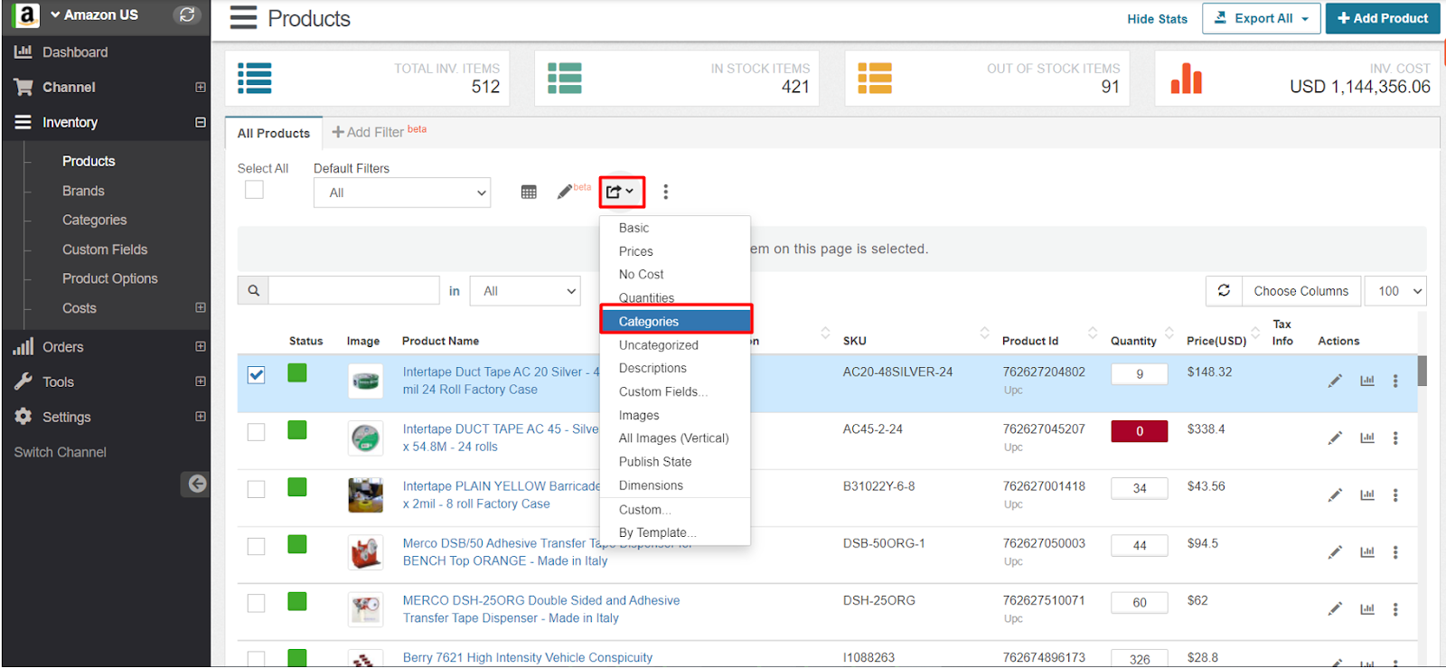Click the Amazon logo icon
The image size is (1446, 668).
pos(25,14)
